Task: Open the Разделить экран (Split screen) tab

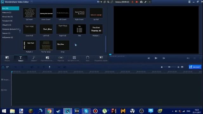Action: click(101, 59)
